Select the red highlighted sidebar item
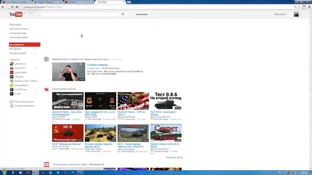Image resolution: width=312 pixels, height=175 pixels. click(x=24, y=45)
